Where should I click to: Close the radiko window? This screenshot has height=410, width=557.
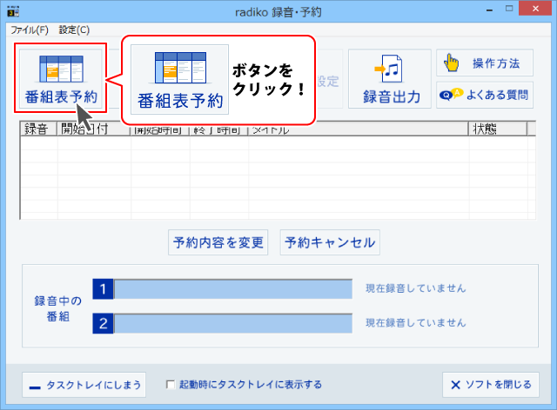(x=535, y=9)
